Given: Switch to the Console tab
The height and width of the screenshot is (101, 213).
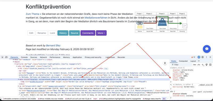Looking at the screenshot, I should pos(24,57).
